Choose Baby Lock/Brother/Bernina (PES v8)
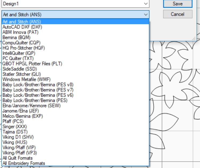200x168 pixels. (x=75, y=84)
